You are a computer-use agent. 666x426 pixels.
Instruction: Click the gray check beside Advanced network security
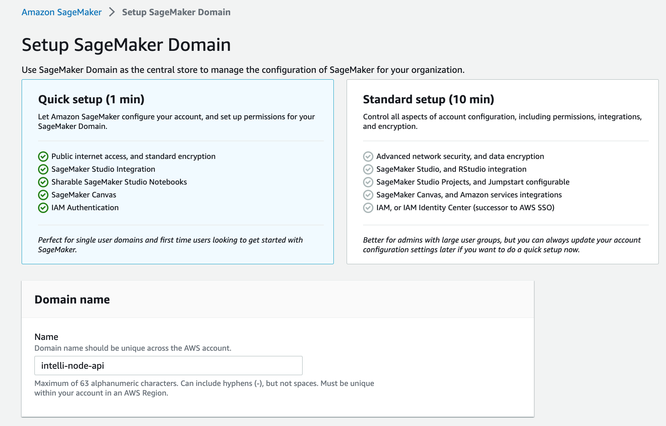[368, 157]
